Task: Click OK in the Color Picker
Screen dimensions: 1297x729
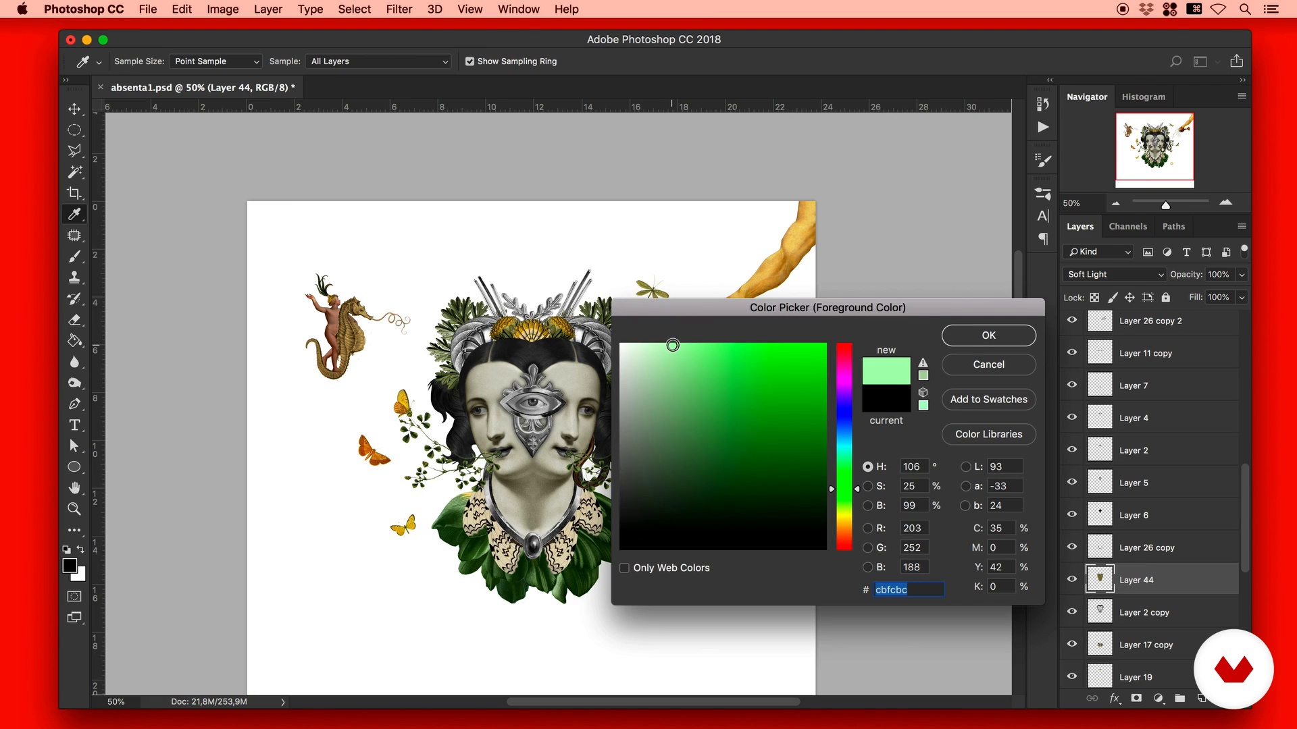Action: (988, 335)
